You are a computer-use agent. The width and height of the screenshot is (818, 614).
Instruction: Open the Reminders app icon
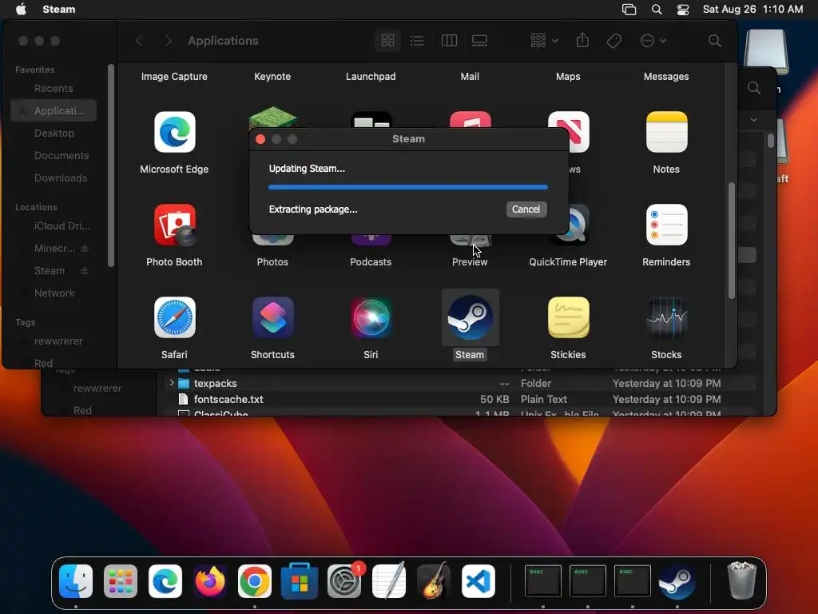[666, 225]
